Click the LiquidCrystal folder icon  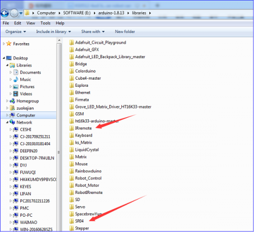tap(72, 150)
